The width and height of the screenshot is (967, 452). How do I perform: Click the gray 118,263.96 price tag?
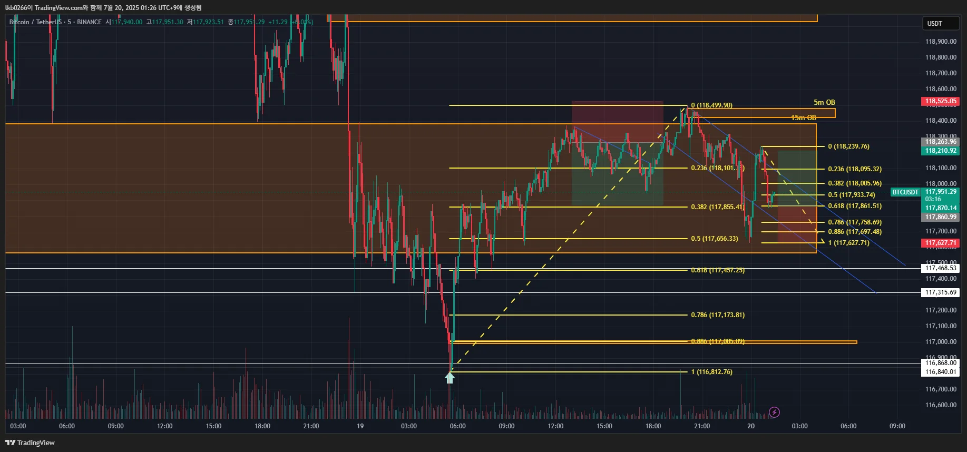941,142
